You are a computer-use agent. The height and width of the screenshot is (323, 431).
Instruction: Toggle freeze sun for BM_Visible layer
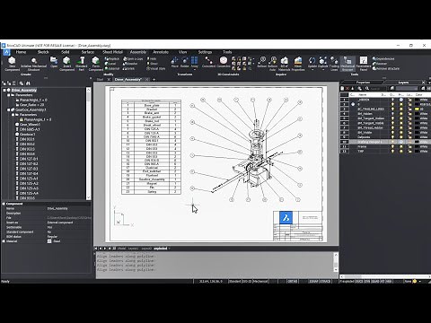click(x=401, y=133)
